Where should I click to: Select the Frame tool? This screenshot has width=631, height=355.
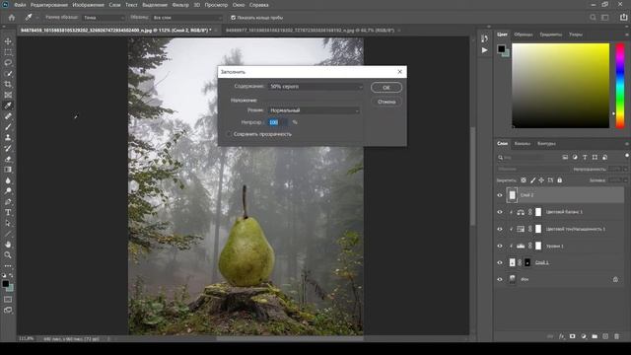[8, 95]
